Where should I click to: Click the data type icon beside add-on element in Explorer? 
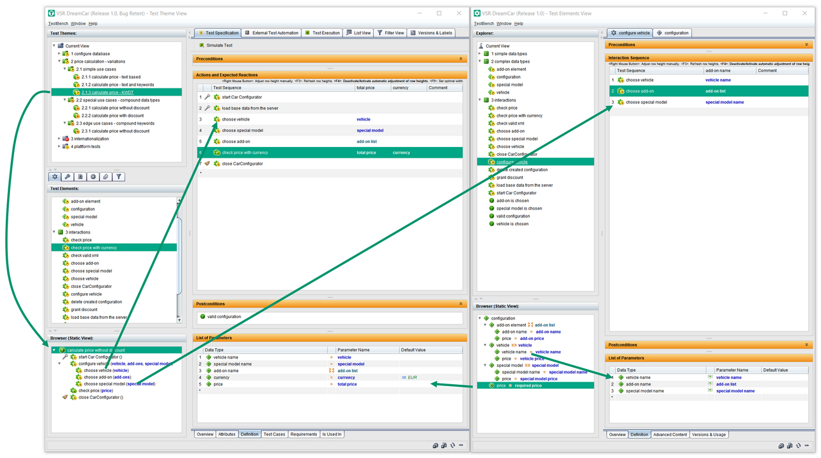[492, 69]
